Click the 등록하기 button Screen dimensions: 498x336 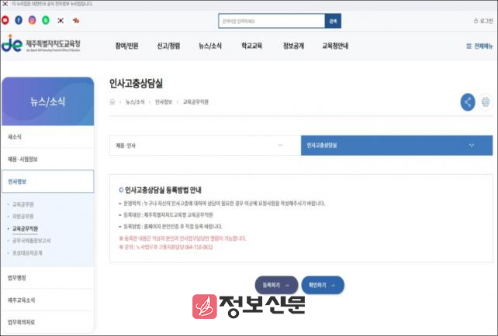276,284
